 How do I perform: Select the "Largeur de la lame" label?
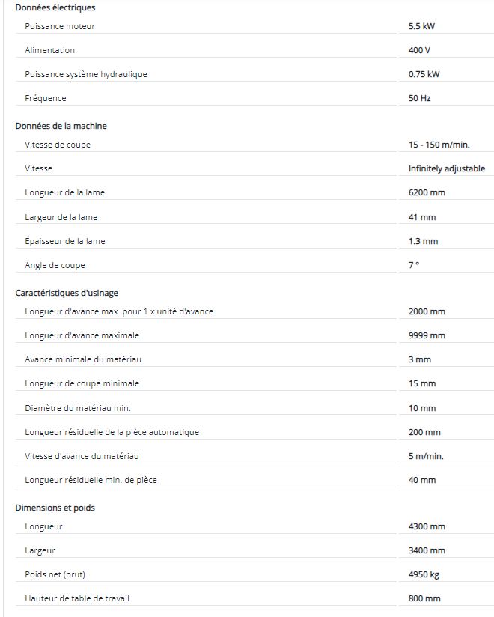tap(61, 217)
